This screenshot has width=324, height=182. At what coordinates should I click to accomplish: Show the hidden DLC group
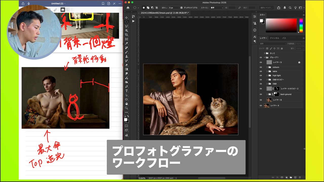click(x=261, y=53)
